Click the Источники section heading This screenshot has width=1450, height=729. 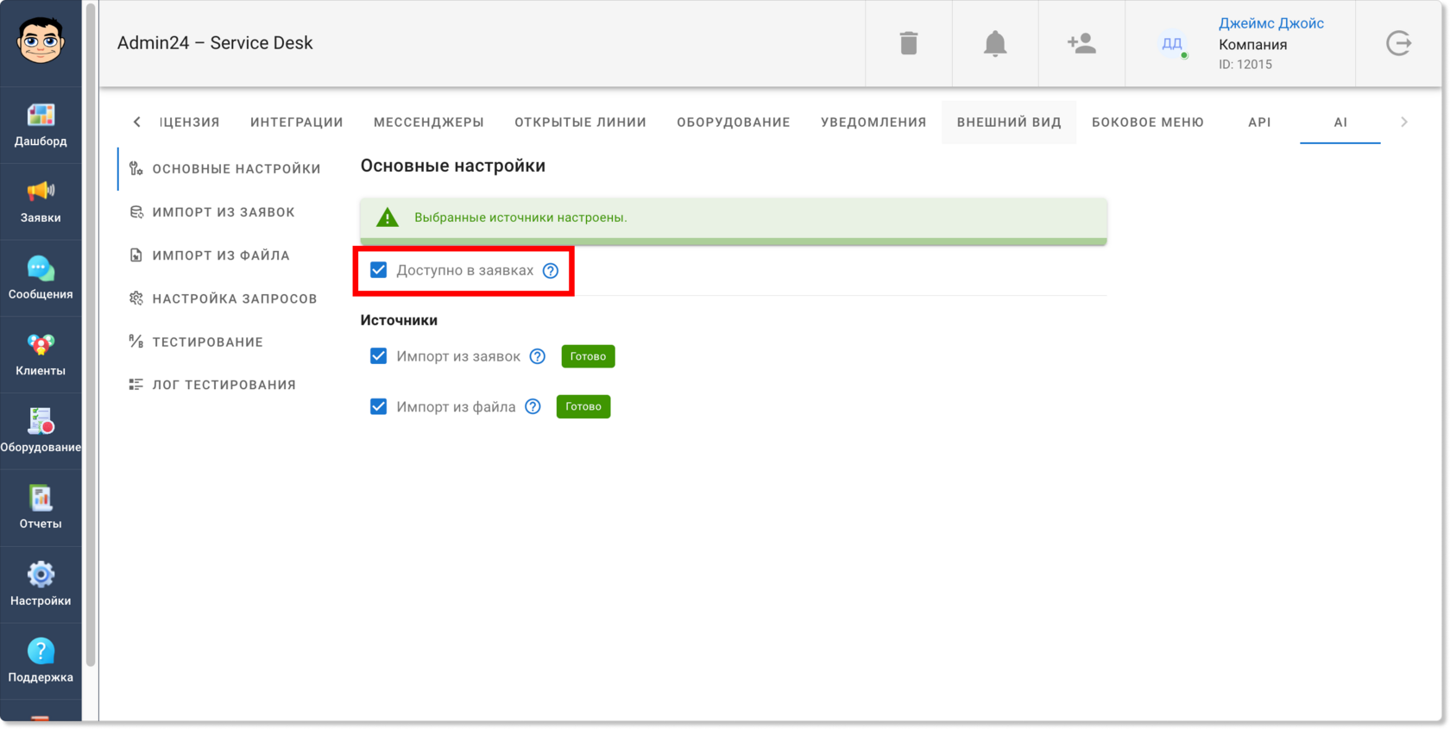click(x=399, y=320)
